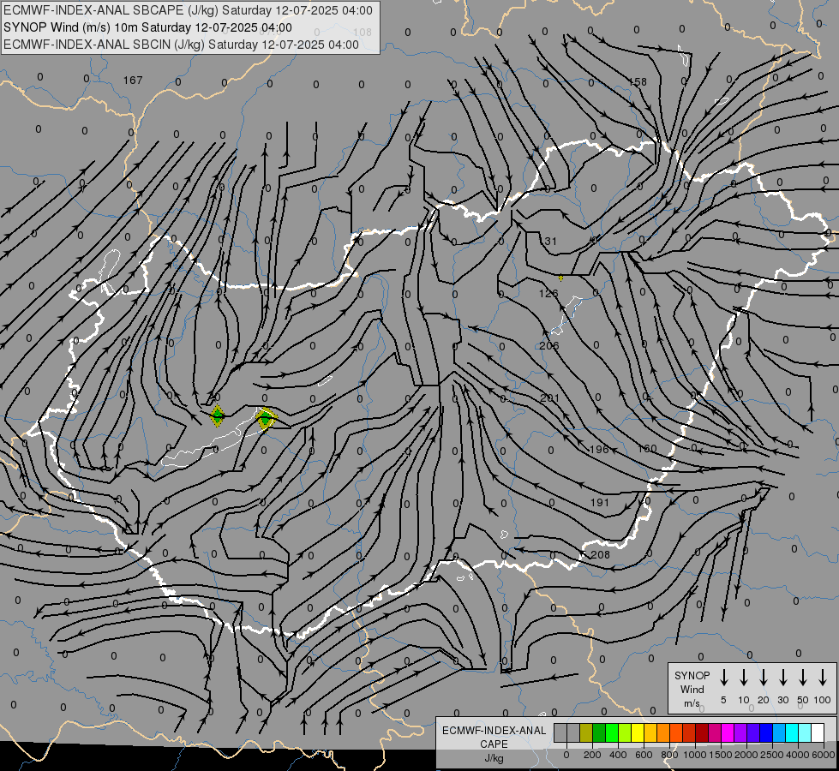Click the 126 value on the map

pyautogui.click(x=548, y=293)
